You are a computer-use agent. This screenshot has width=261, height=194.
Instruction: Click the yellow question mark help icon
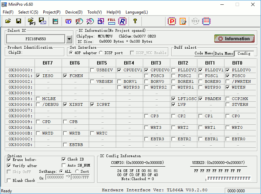pyautogui.click(x=135, y=21)
